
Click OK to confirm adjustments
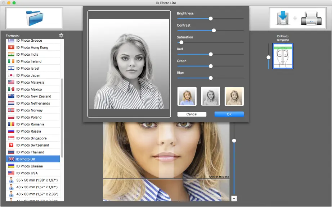coord(229,114)
